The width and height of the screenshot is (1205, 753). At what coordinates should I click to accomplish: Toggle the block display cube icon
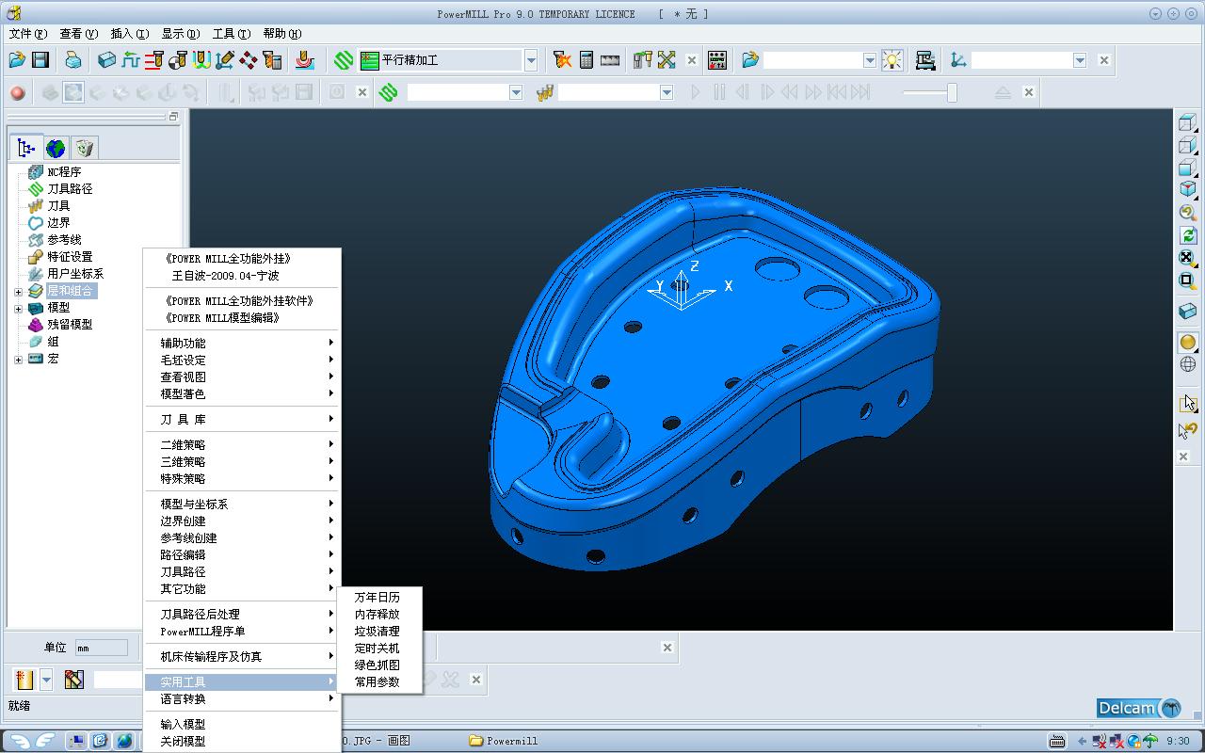(x=1188, y=312)
